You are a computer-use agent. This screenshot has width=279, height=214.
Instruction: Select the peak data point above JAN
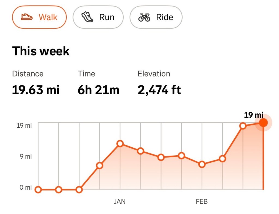[120, 143]
